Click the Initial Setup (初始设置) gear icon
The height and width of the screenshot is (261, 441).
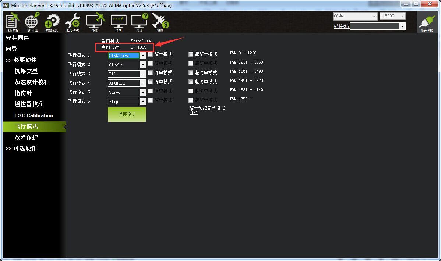point(52,22)
